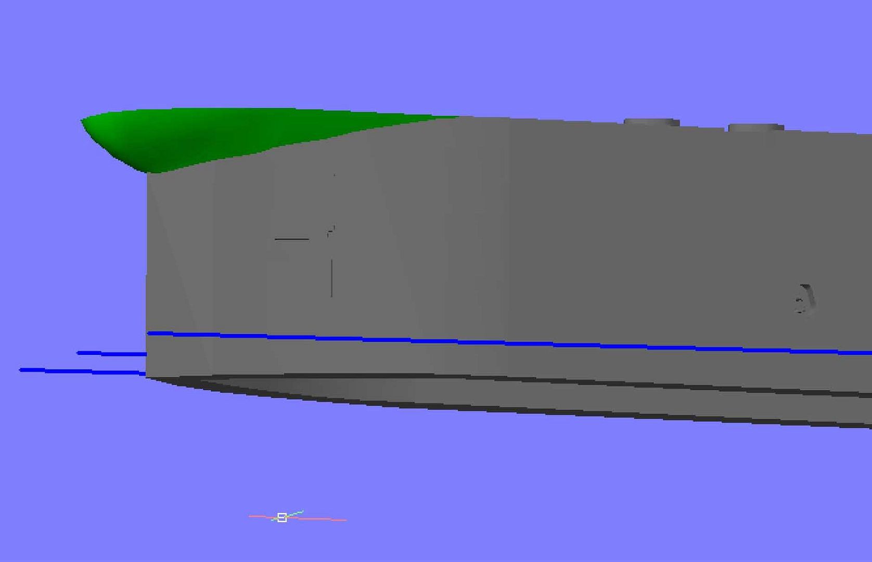Pick the lower short blue line left of hull
This screenshot has width=872, height=562.
tap(83, 371)
